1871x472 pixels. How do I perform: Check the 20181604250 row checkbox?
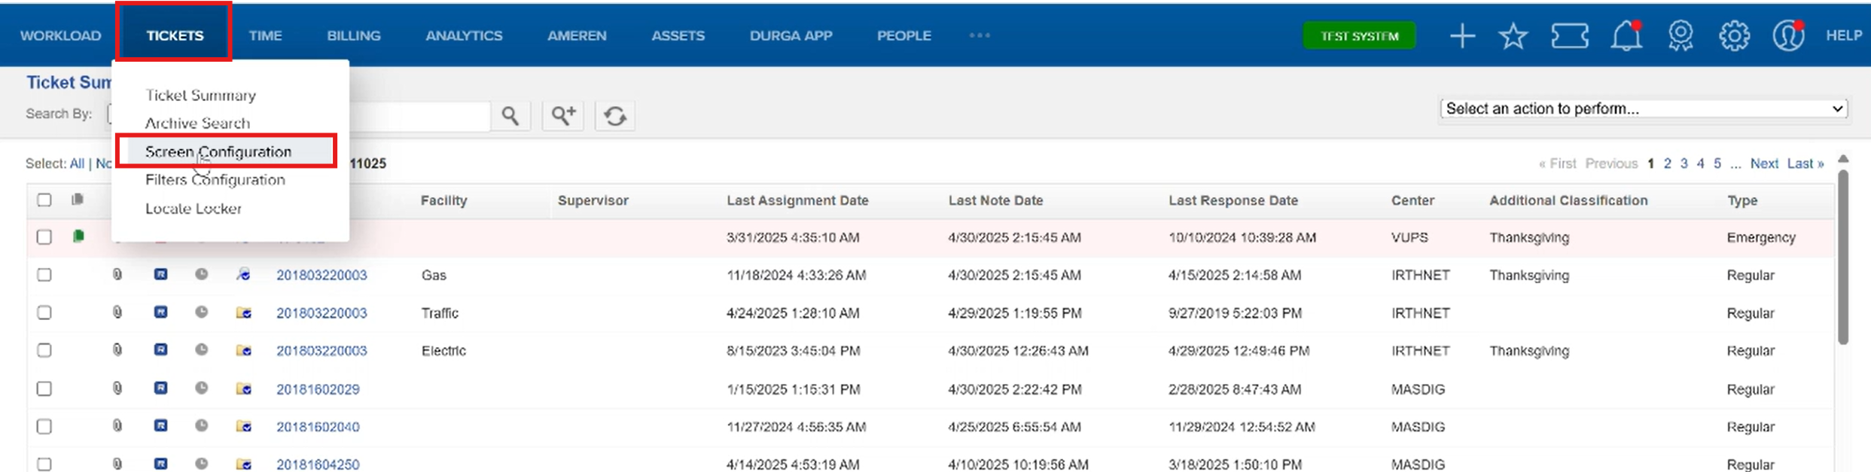point(44,464)
